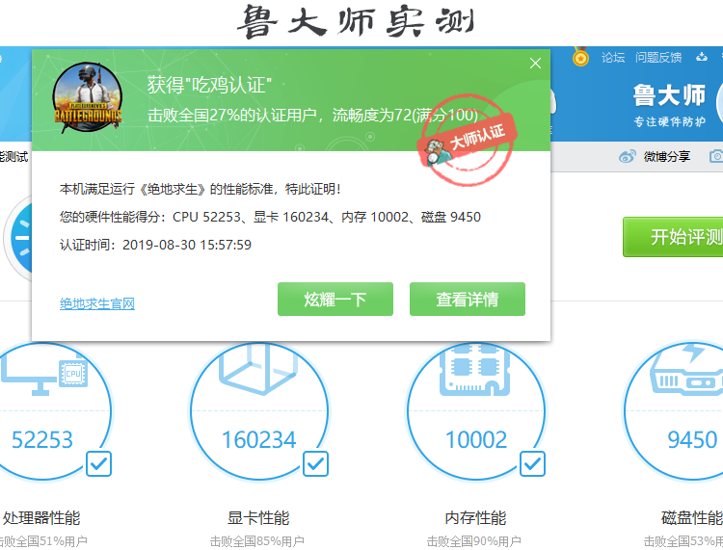Click the Weibo icon beside 微博分享
Screen dimensions: 723x550
(628, 157)
